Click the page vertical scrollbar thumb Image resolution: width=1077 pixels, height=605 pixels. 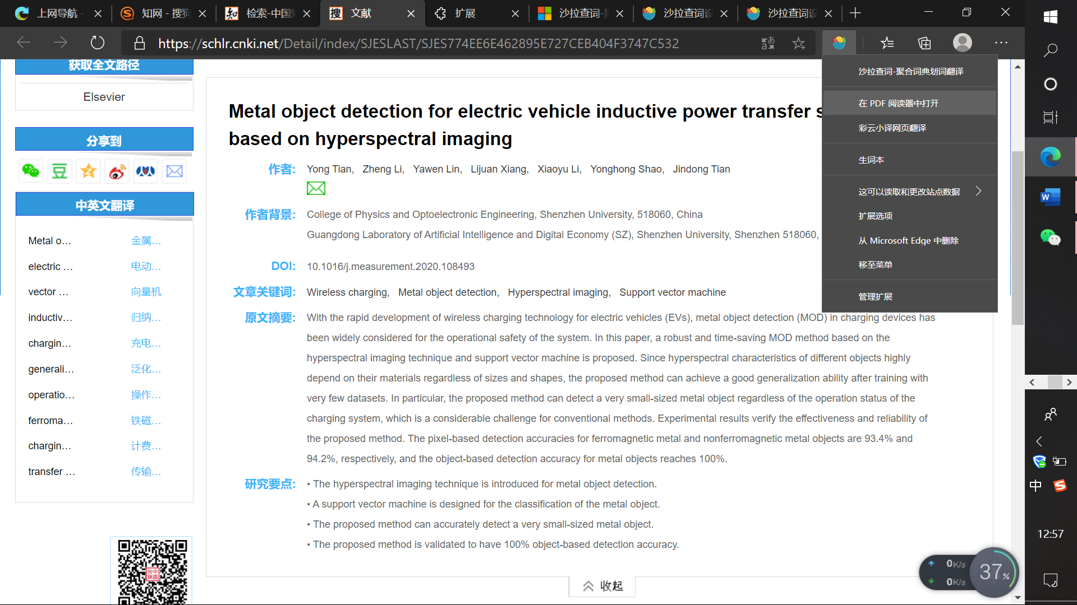click(x=1018, y=238)
